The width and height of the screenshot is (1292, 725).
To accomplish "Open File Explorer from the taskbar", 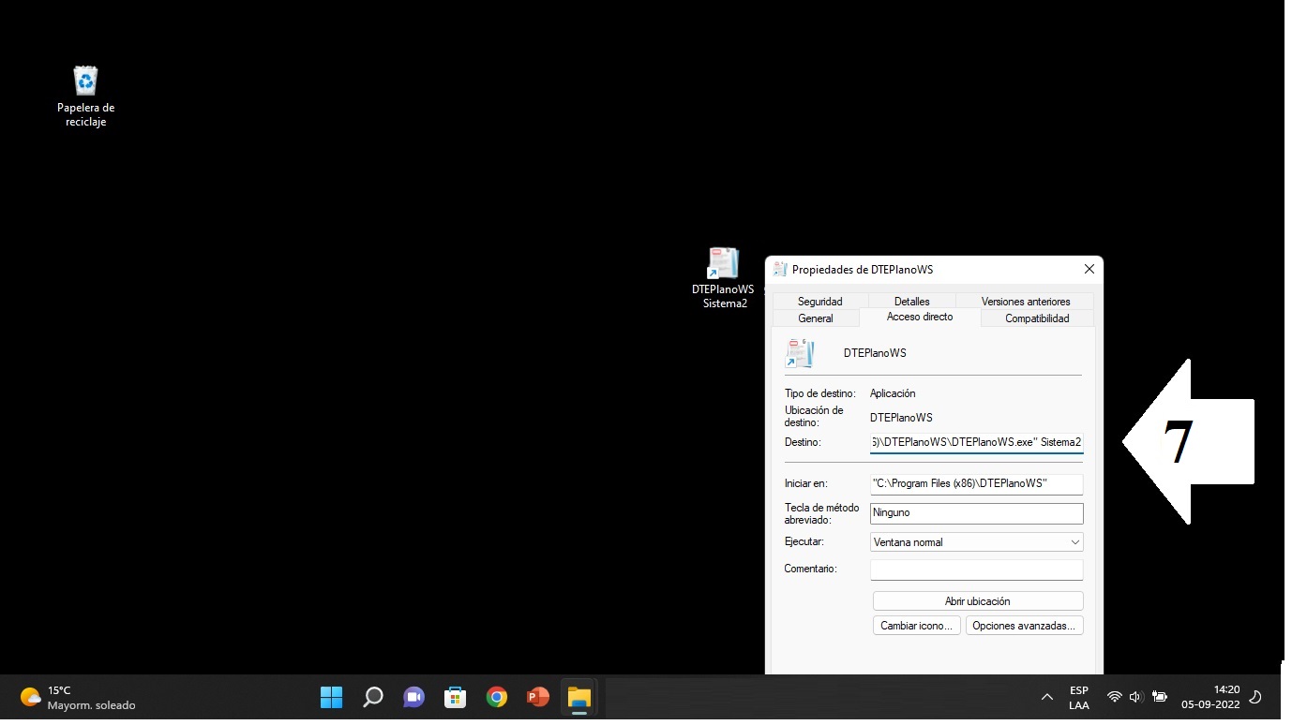I will (578, 697).
